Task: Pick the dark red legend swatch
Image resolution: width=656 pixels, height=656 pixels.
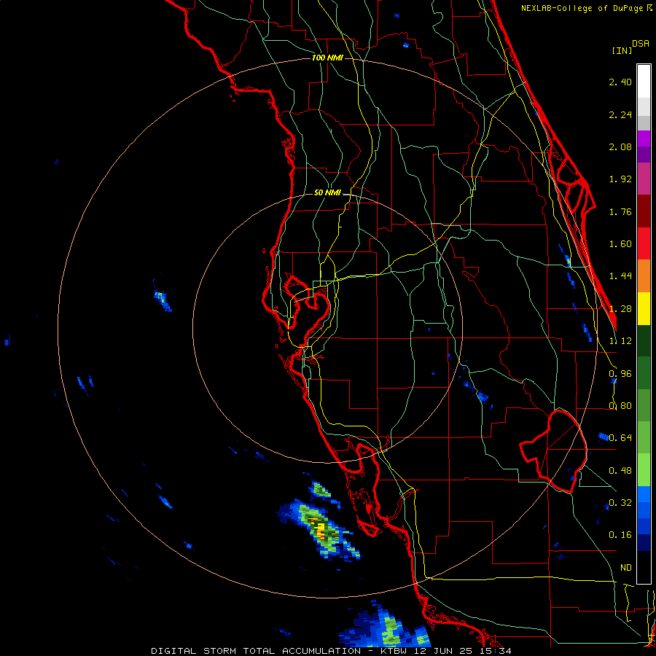Action: click(644, 211)
